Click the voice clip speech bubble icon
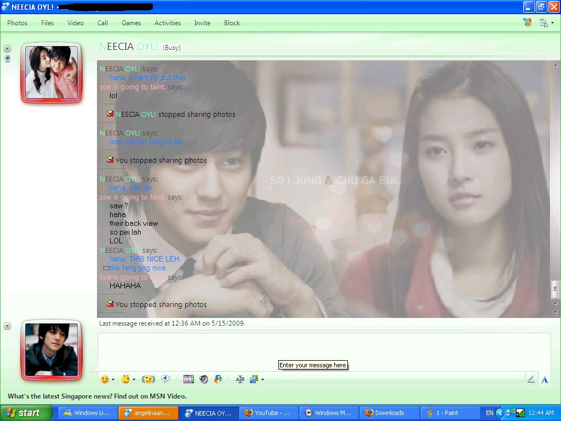The height and width of the screenshot is (421, 561). pyautogui.click(x=165, y=379)
